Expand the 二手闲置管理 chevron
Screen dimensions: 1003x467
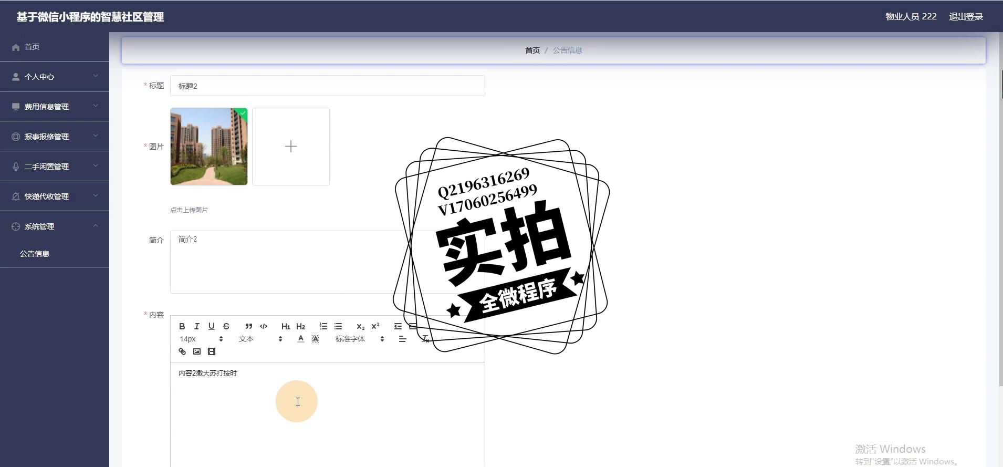tap(96, 166)
